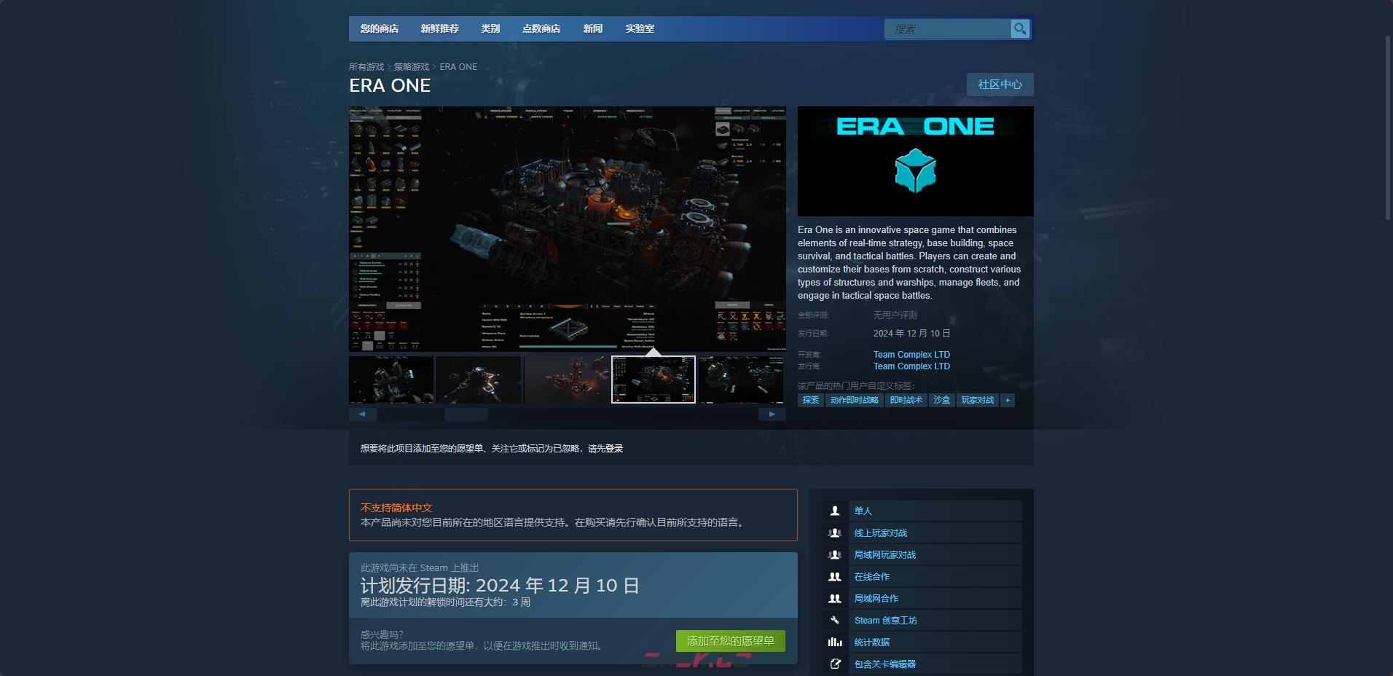Open the 局域网合作 feature link
The width and height of the screenshot is (1393, 676).
click(x=876, y=598)
